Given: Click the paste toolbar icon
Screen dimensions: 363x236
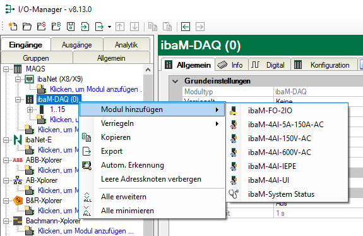Looking at the screenshot, I should pos(167,27).
